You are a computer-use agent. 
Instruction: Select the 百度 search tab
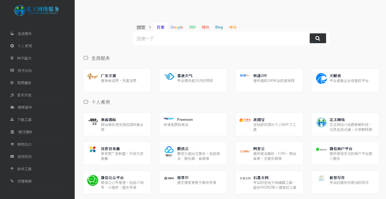pyautogui.click(x=161, y=27)
